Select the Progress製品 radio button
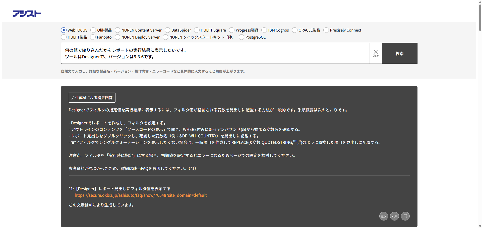Image resolution: width=482 pixels, height=228 pixels. pos(232,30)
